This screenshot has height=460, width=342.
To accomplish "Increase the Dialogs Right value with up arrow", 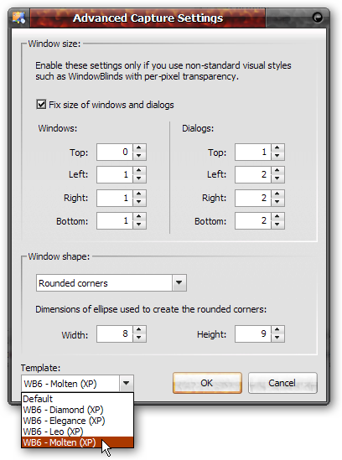I will pos(277,194).
